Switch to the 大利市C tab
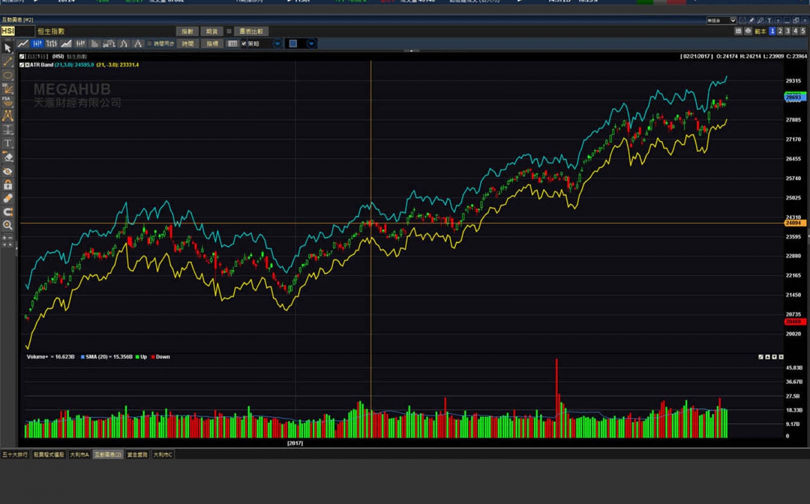 click(163, 455)
